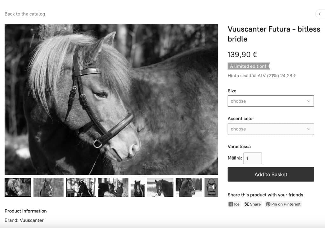The height and width of the screenshot is (228, 325).
Task: Open the Size dropdown chevron
Action: click(308, 101)
